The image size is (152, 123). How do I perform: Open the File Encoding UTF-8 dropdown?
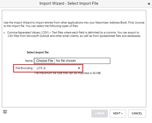pos(58,68)
